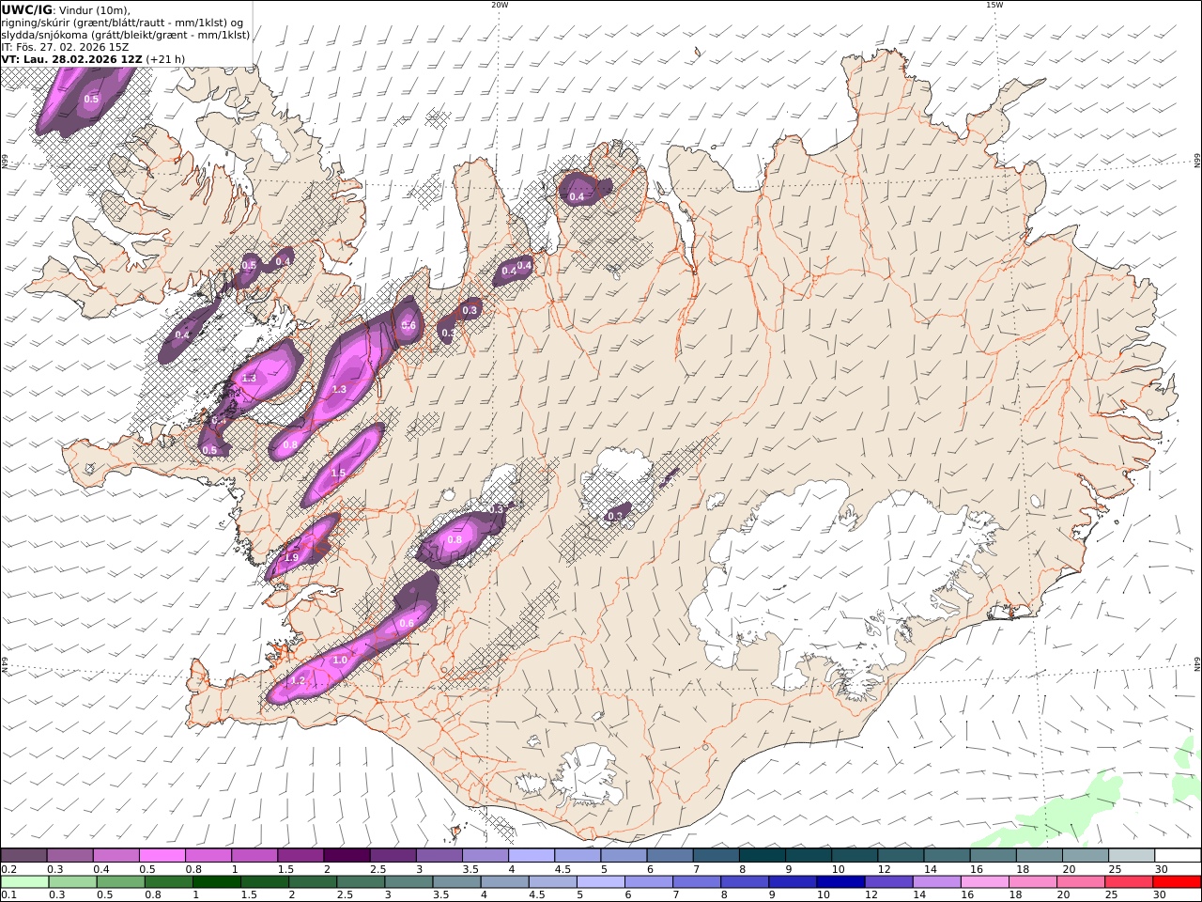Click the '30' label on the upper legend row

[x=1161, y=869]
